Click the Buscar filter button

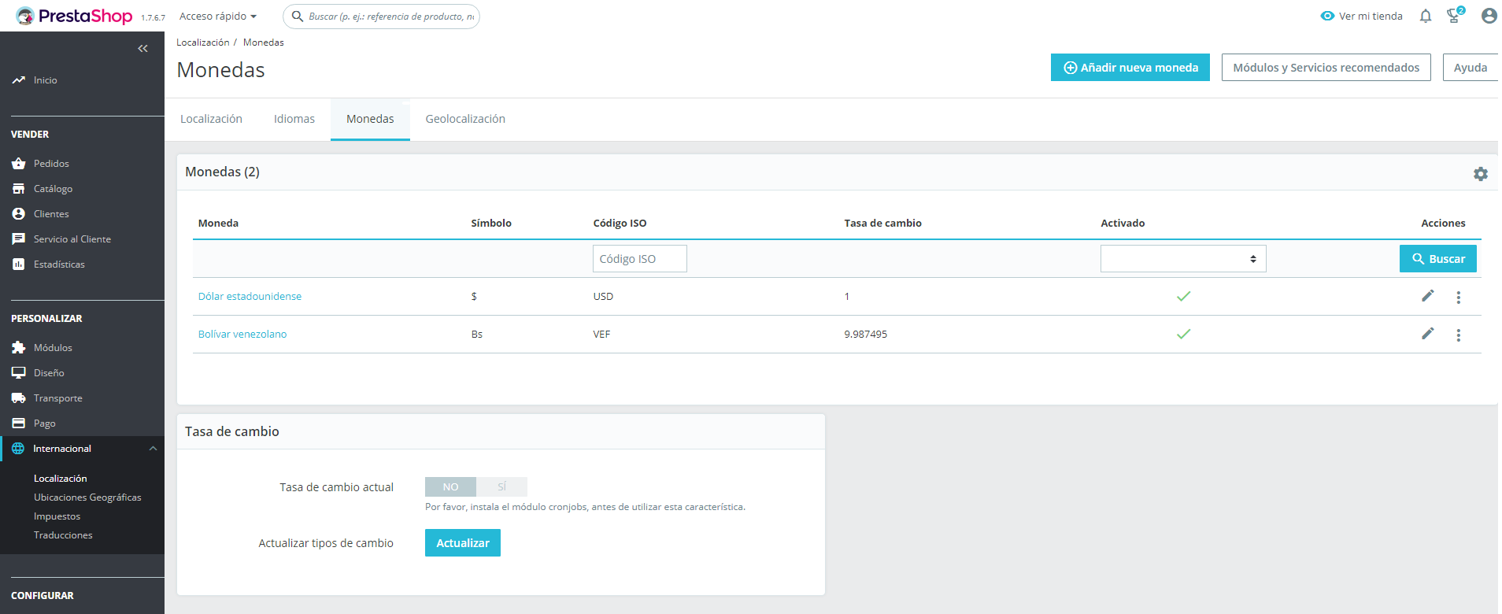pyautogui.click(x=1437, y=259)
